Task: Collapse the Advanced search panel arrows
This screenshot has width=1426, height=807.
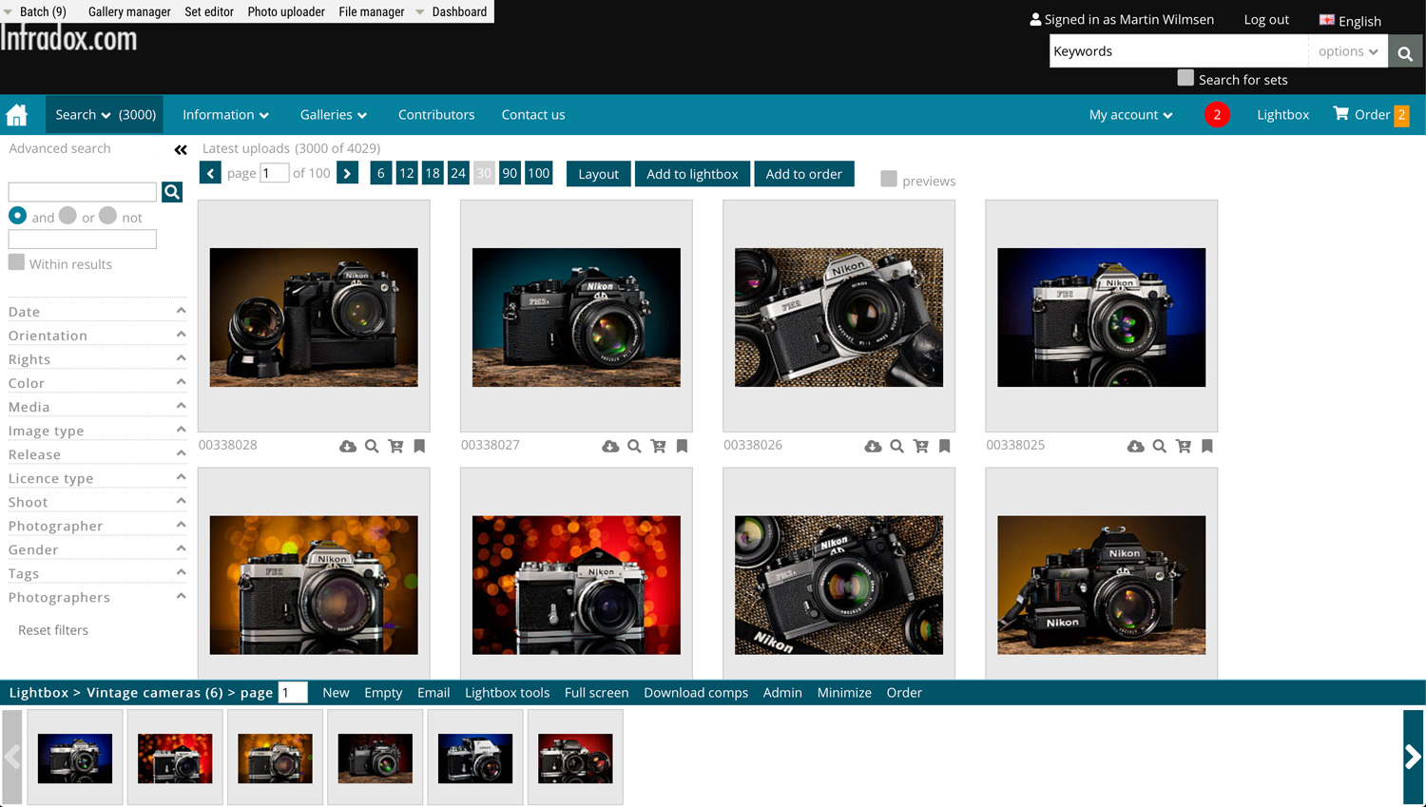Action: [x=181, y=149]
